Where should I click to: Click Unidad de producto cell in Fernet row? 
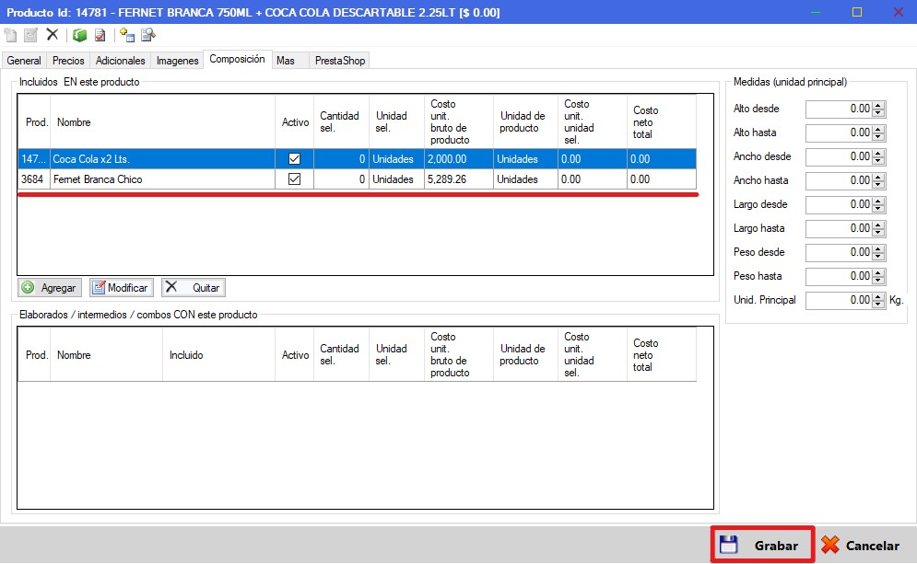[525, 179]
